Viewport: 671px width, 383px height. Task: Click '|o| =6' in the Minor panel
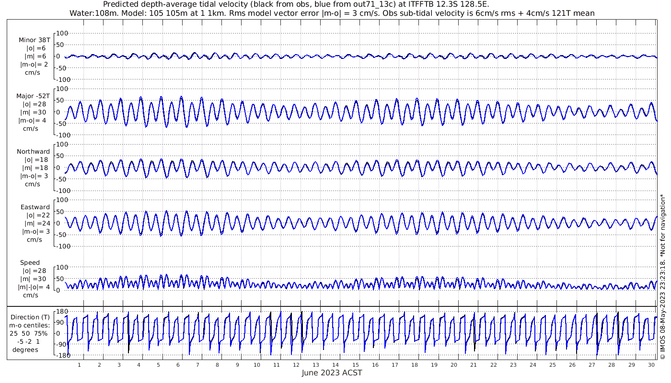(x=36, y=48)
